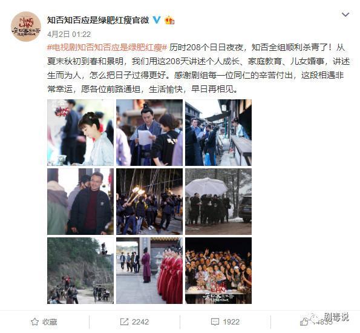Viewport: 360px width, 333px height.
Task: Open the photo of actor reading script
Action: pyautogui.click(x=149, y=133)
